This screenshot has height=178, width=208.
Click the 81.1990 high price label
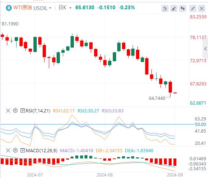[10, 24]
